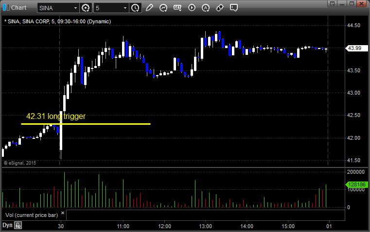
Task: Click the 44.50 price axis label
Action: (x=354, y=25)
